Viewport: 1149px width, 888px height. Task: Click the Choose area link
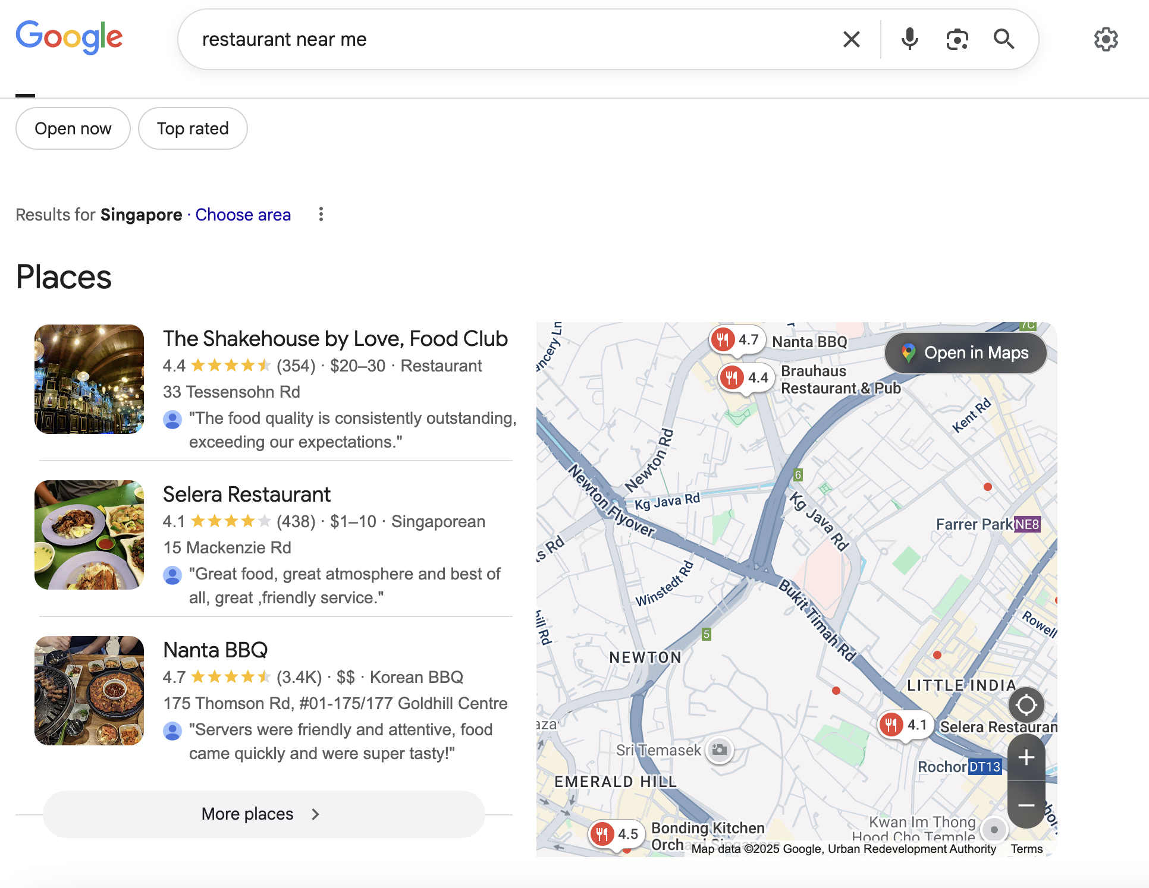(x=243, y=215)
